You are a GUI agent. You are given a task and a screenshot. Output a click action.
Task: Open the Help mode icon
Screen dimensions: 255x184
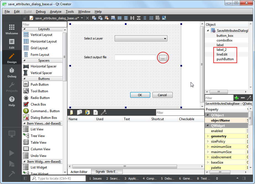pos(12,101)
